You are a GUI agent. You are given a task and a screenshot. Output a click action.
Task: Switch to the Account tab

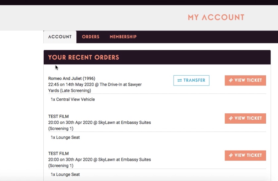pyautogui.click(x=60, y=37)
